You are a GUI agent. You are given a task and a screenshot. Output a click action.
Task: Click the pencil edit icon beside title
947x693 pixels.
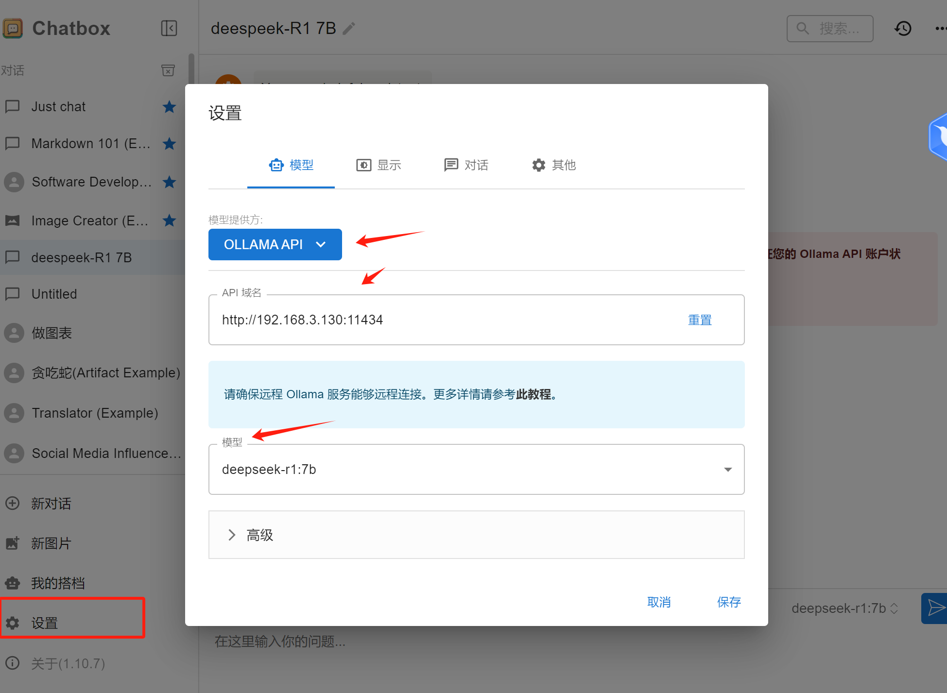tap(349, 29)
